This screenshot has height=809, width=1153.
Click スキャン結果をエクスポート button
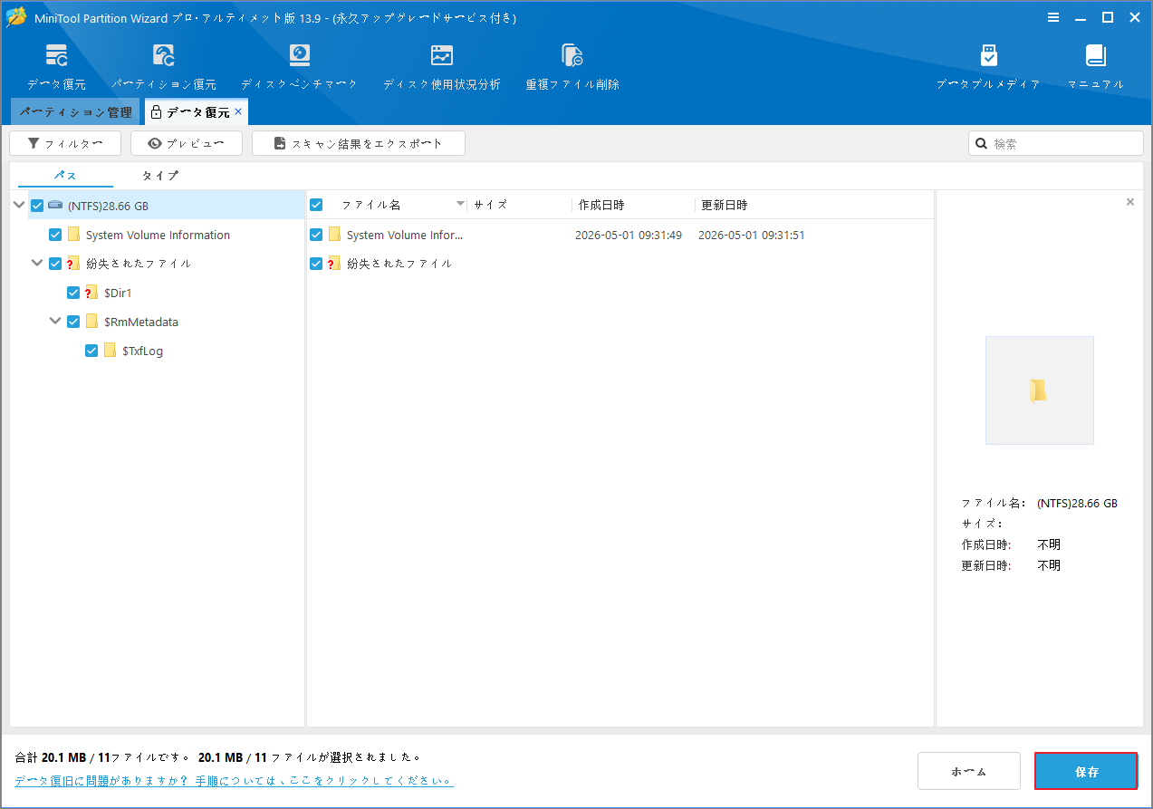pos(359,143)
